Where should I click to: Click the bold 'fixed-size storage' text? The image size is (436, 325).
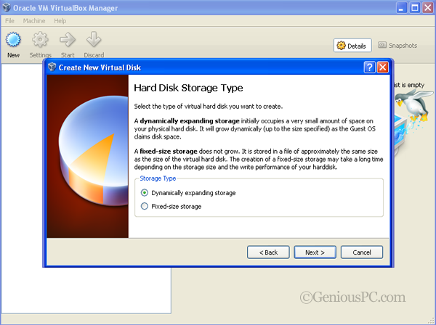pyautogui.click(x=169, y=152)
